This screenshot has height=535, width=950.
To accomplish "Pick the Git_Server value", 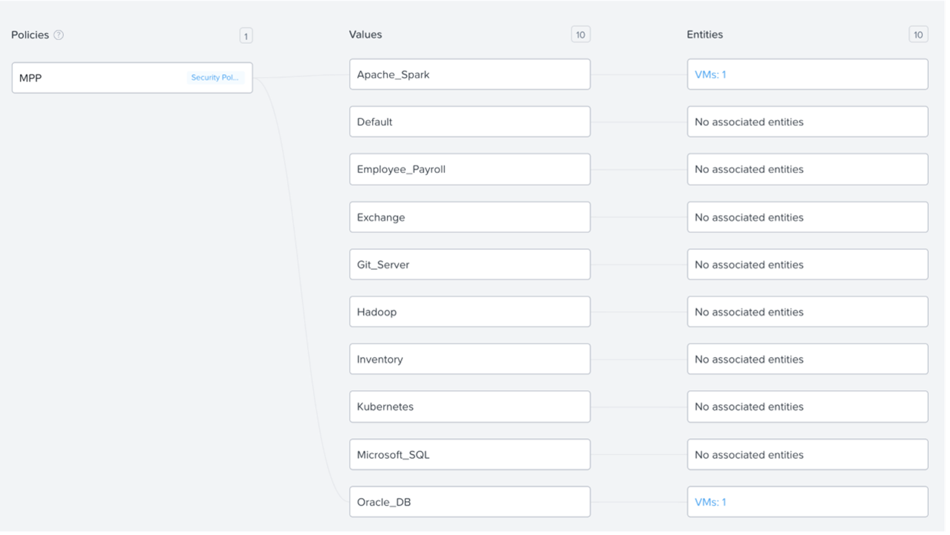I will click(470, 264).
